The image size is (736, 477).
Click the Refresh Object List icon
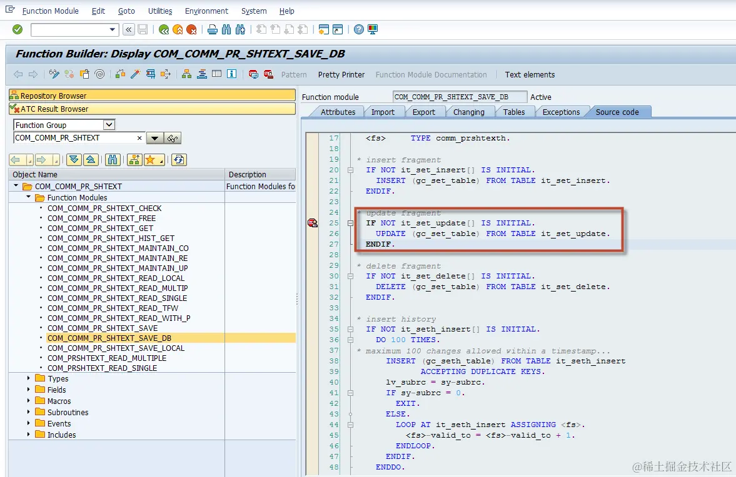(179, 160)
